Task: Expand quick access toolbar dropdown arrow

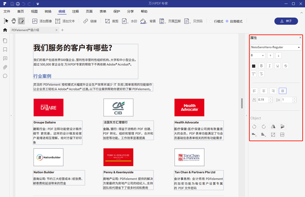Action: click(38, 4)
